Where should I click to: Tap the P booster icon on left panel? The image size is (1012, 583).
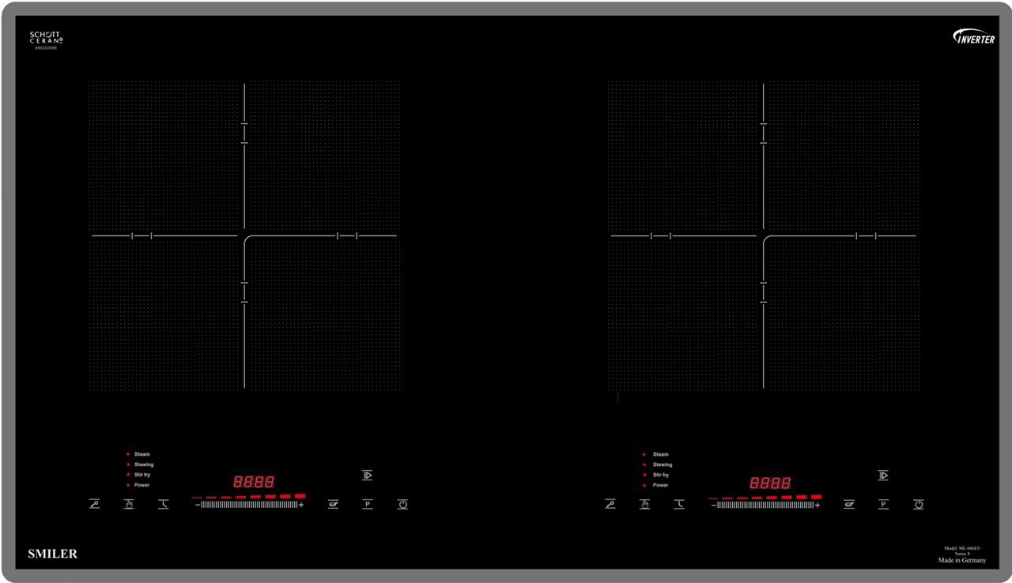point(368,504)
